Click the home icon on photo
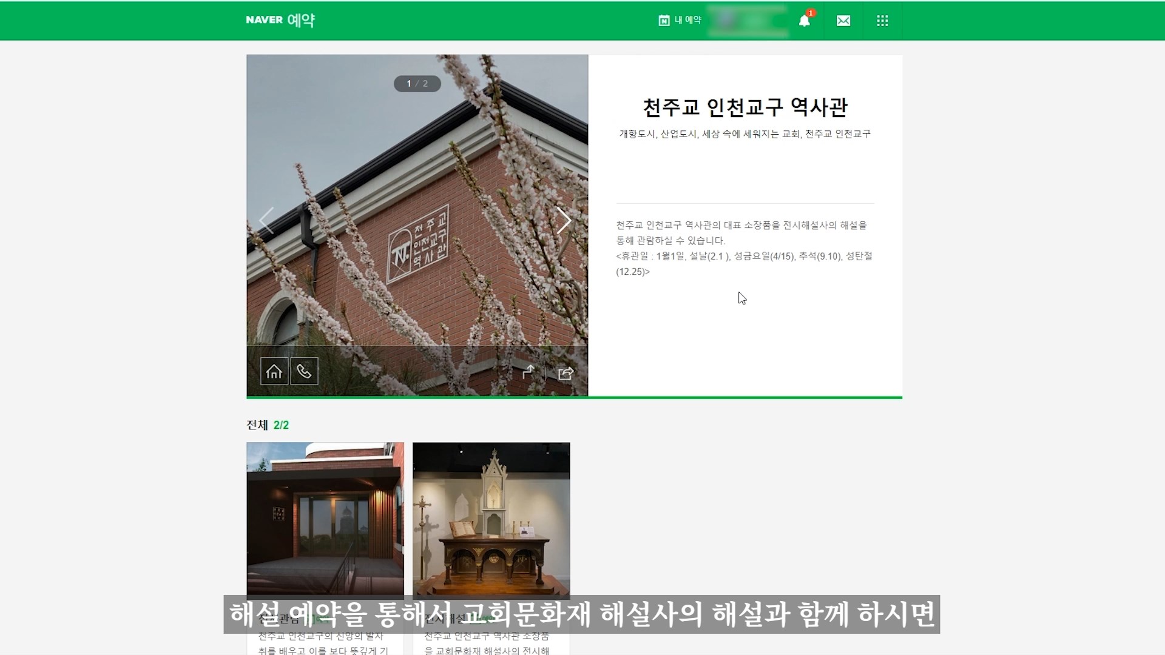The width and height of the screenshot is (1165, 655). (274, 371)
